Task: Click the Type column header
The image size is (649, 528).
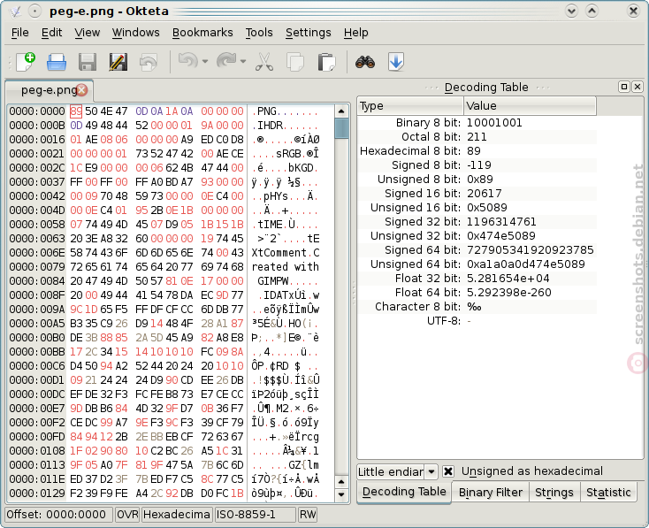Action: click(x=410, y=106)
